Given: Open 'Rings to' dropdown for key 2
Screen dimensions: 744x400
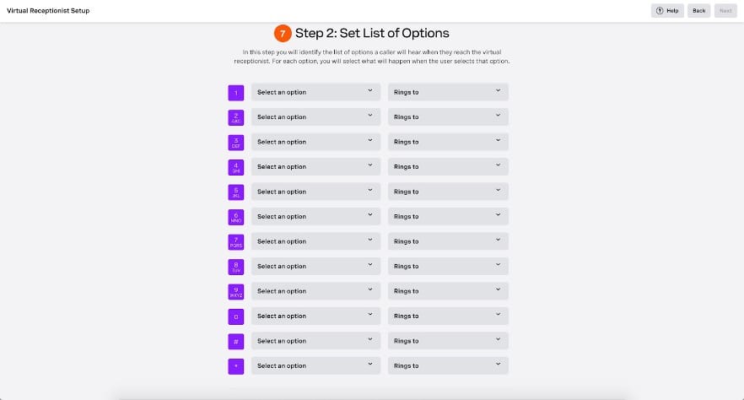Looking at the screenshot, I should point(448,117).
